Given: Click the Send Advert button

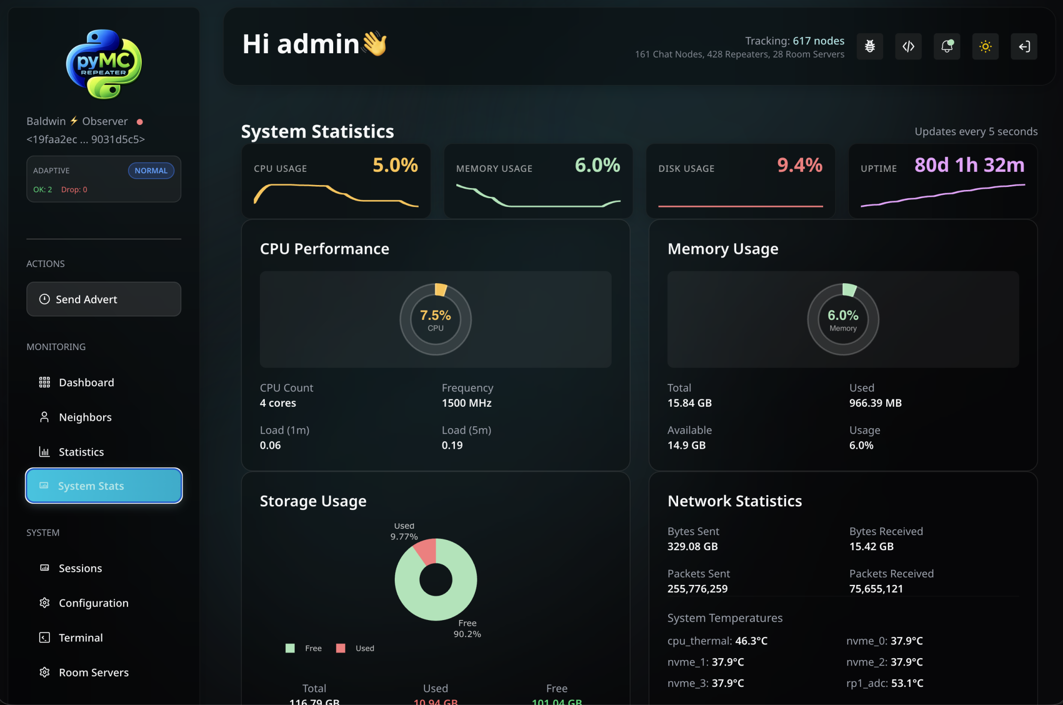Looking at the screenshot, I should 104,299.
